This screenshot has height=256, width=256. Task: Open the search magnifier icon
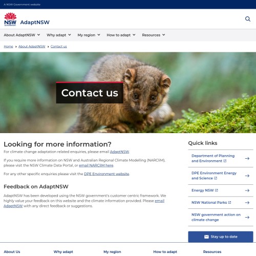coord(248,19)
